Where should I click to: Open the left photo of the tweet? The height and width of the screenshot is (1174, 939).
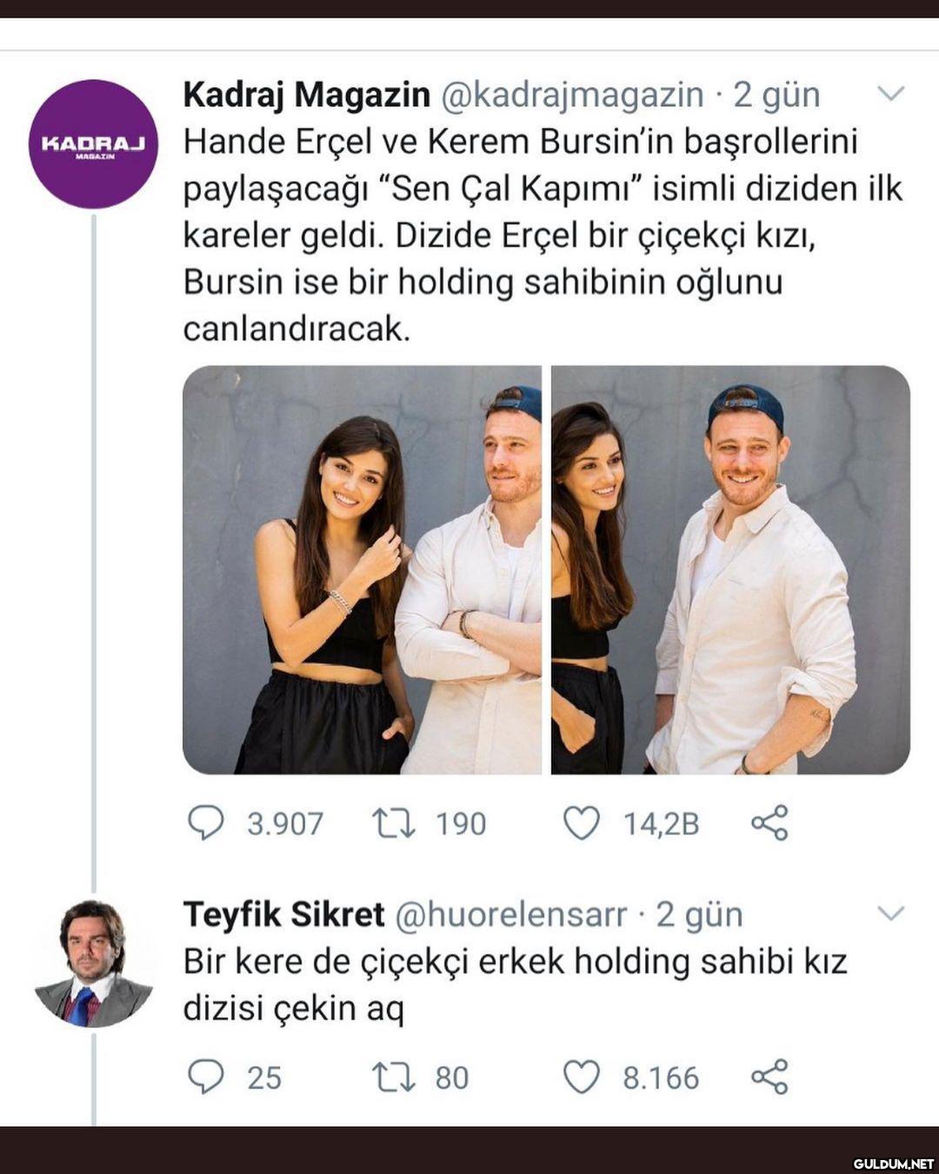[x=362, y=570]
